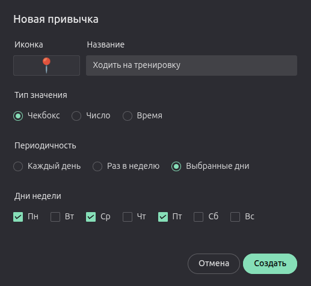This screenshot has width=311, height=286.
Task: Check the Сб weekday checkbox
Action: 199,217
